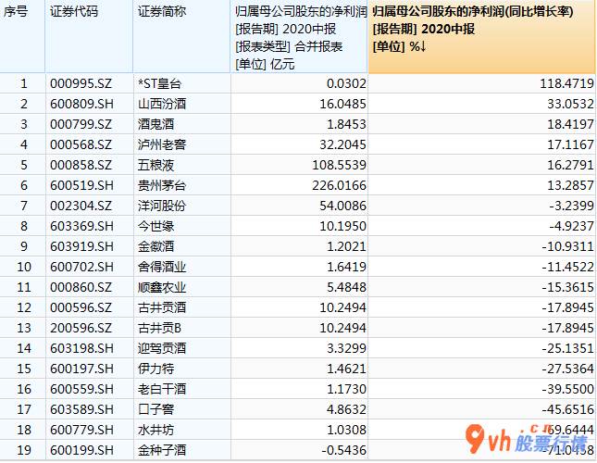Select growth value -39.5500
Viewport: 597px width, 463px height.
[x=567, y=390]
